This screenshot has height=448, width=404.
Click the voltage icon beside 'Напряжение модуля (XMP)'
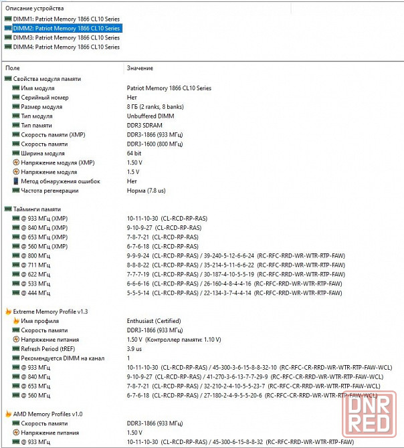16,162
